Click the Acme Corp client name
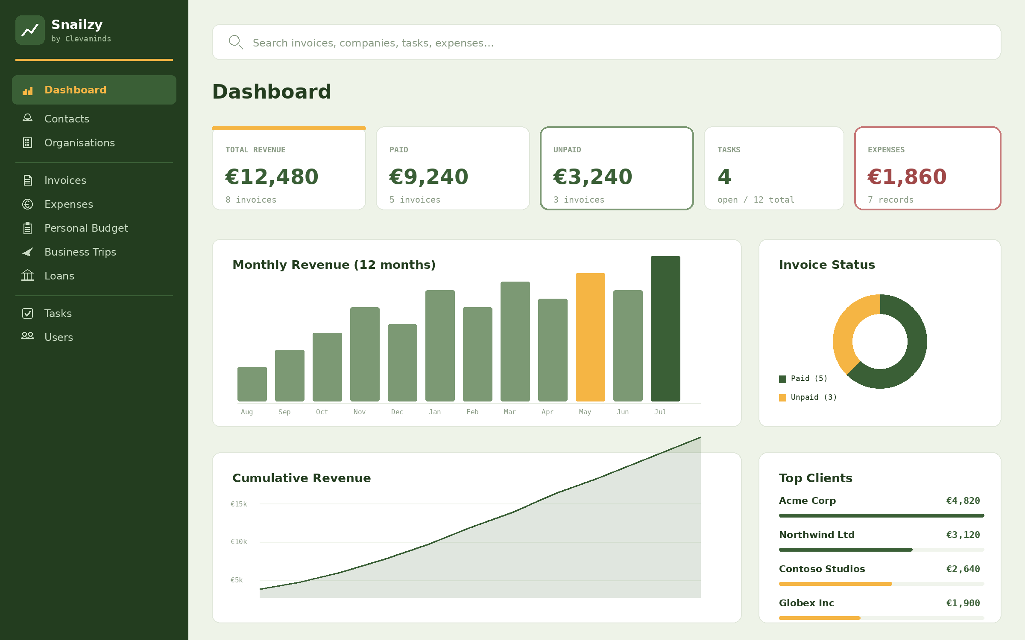1025x640 pixels. [x=807, y=500]
